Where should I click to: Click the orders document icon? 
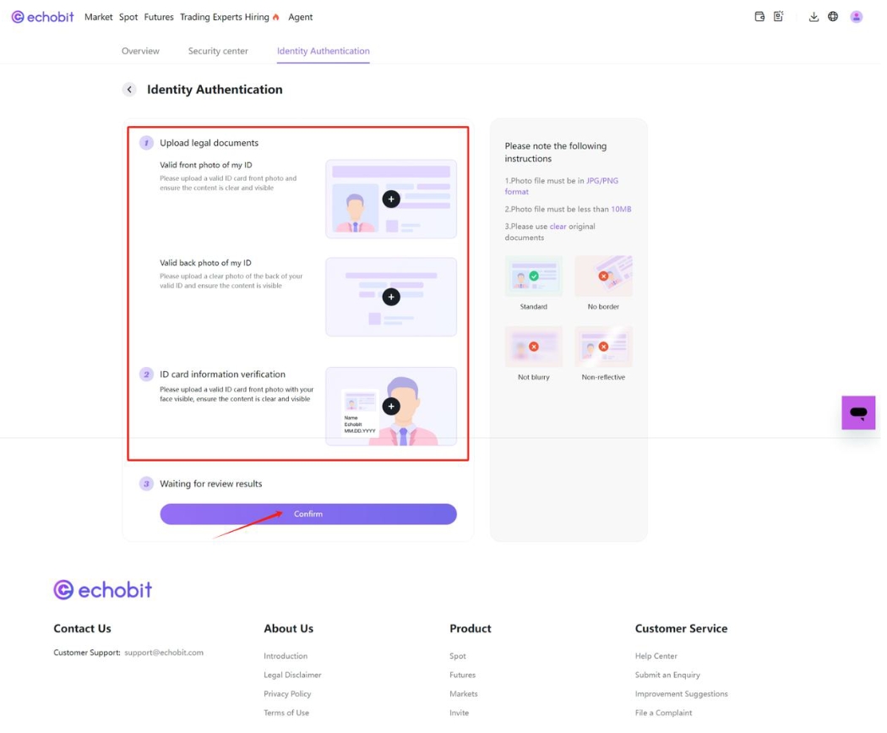[x=779, y=16]
